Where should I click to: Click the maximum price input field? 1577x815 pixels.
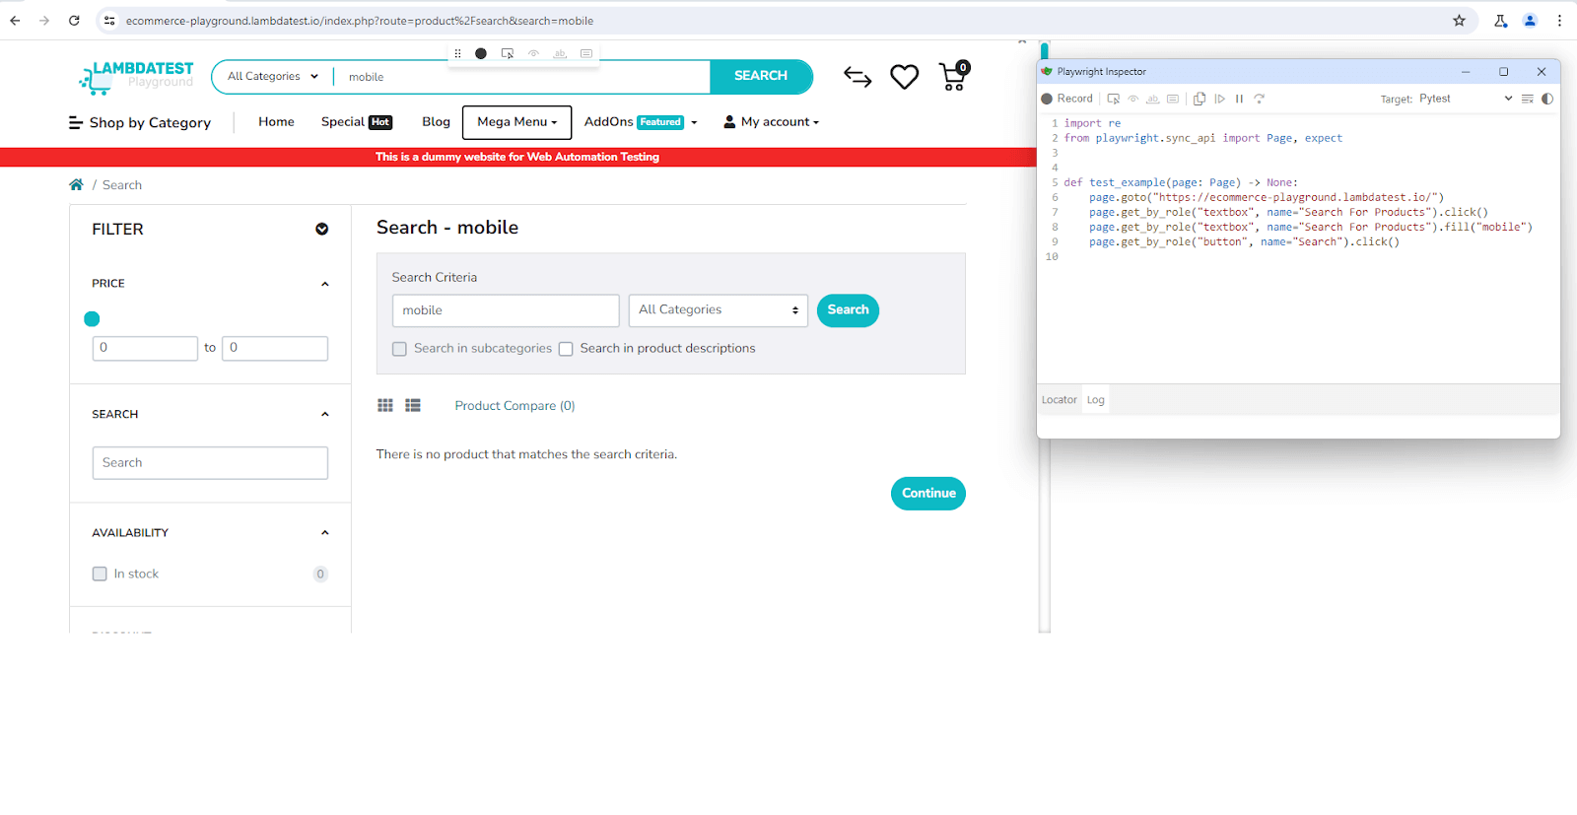pos(275,348)
